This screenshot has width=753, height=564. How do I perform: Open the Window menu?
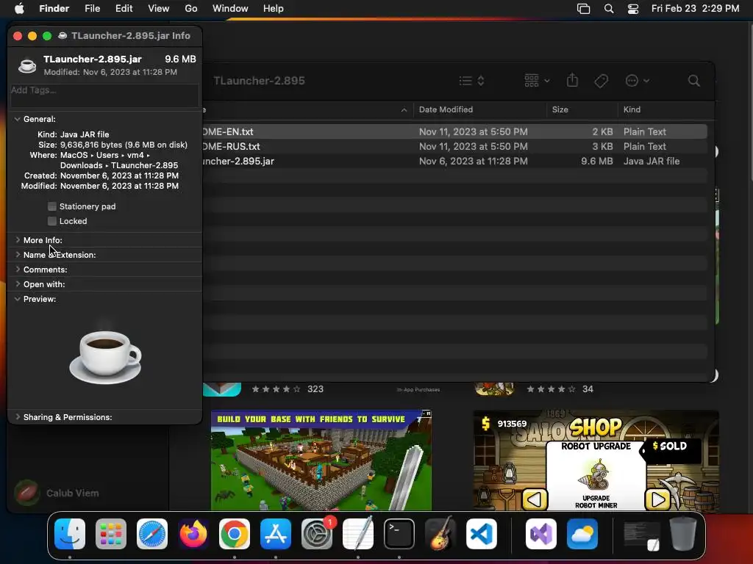230,9
